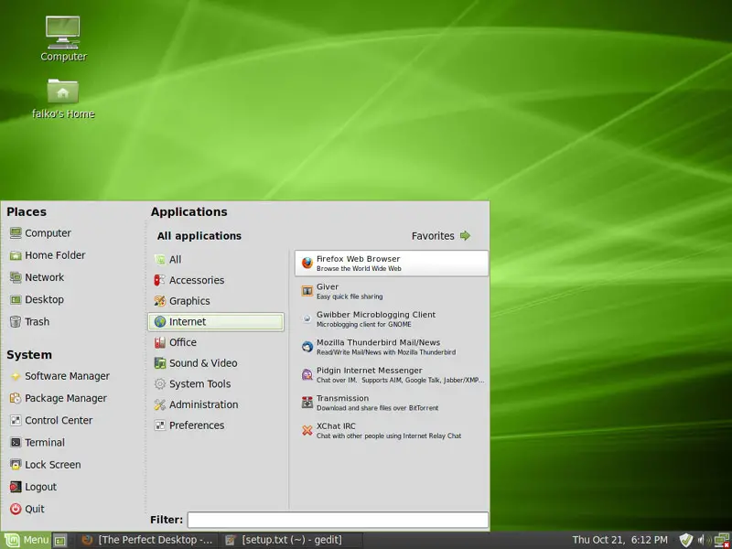The width and height of the screenshot is (732, 549).
Task: Click the Filter search text field
Action: 337,520
